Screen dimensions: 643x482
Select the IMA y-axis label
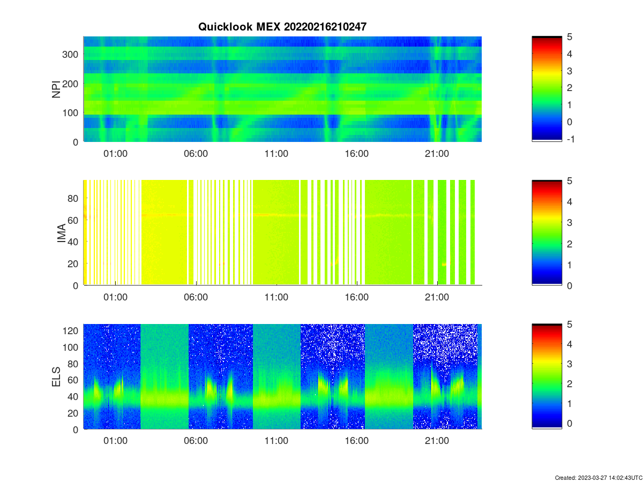pos(62,233)
